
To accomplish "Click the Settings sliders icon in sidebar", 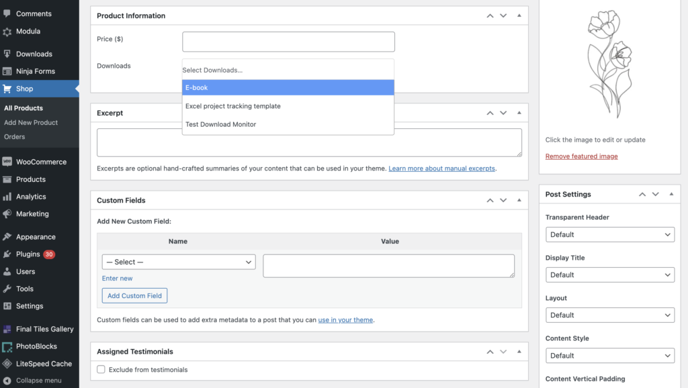I will click(x=7, y=306).
